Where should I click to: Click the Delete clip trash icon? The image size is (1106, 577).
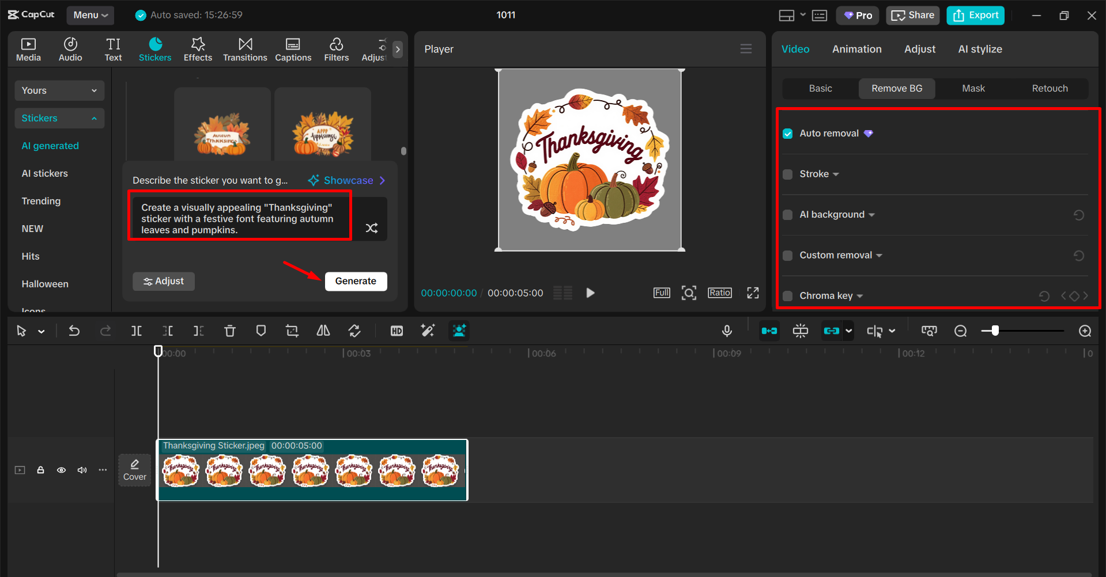[x=230, y=331]
